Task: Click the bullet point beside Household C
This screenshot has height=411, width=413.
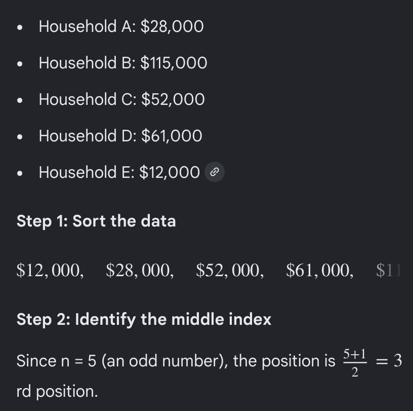Action: coord(20,100)
